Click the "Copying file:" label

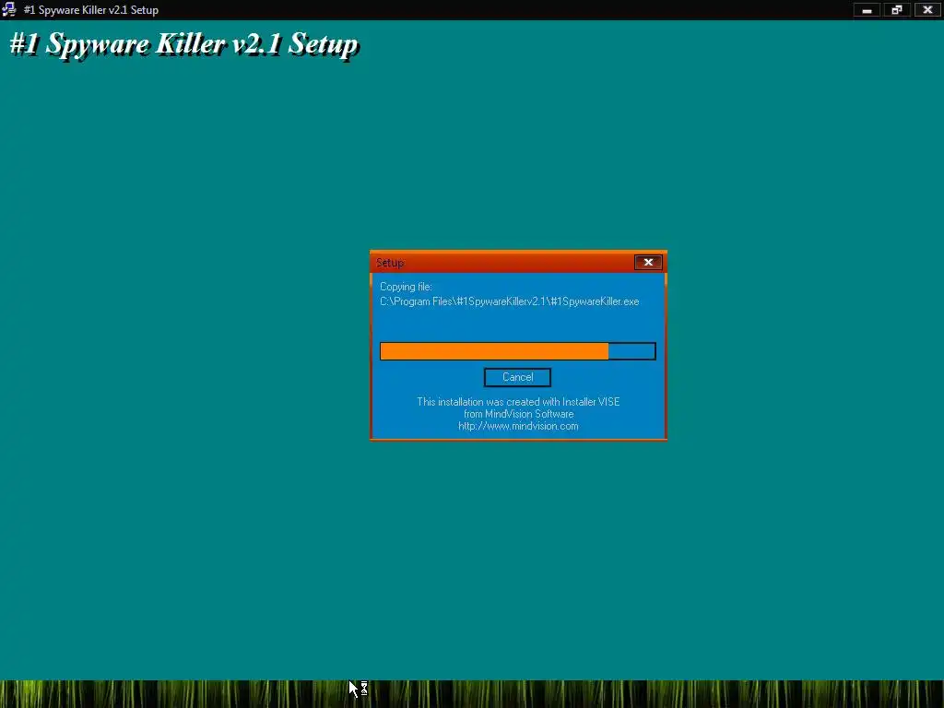click(406, 287)
